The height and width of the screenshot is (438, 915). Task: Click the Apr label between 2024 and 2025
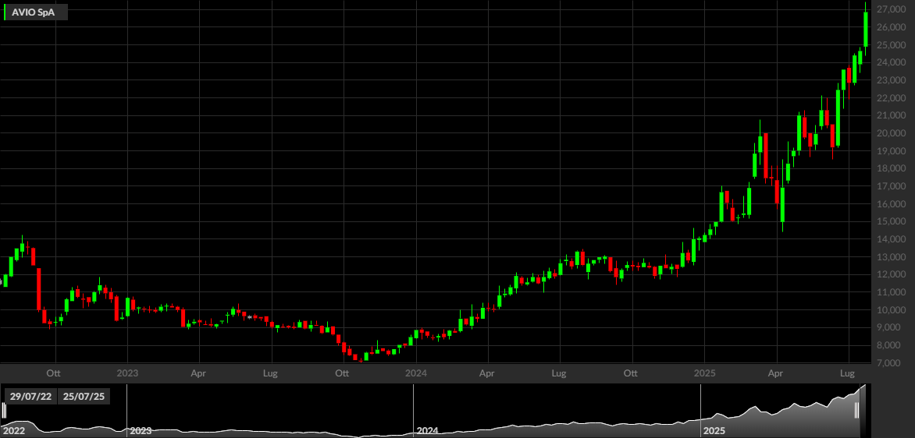coord(486,373)
